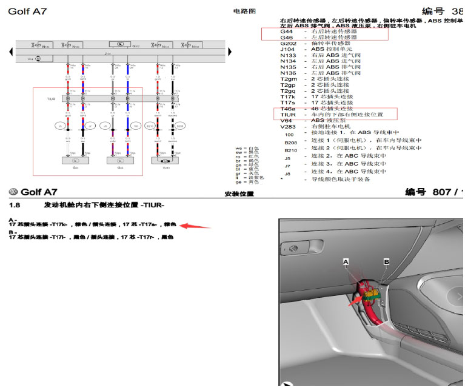Click the TIUR label in the diagram
The height and width of the screenshot is (387, 465).
point(51,99)
